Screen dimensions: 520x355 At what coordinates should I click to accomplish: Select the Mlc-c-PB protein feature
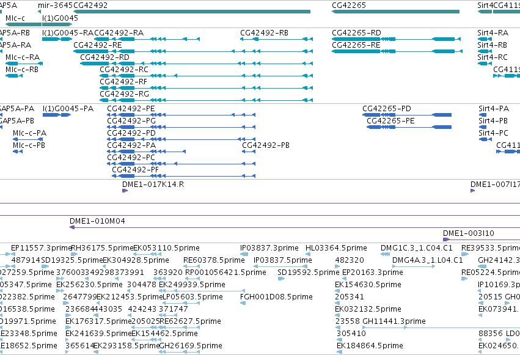18,152
